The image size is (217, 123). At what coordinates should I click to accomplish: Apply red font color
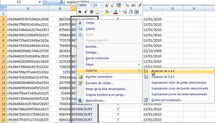click(x=116, y=12)
